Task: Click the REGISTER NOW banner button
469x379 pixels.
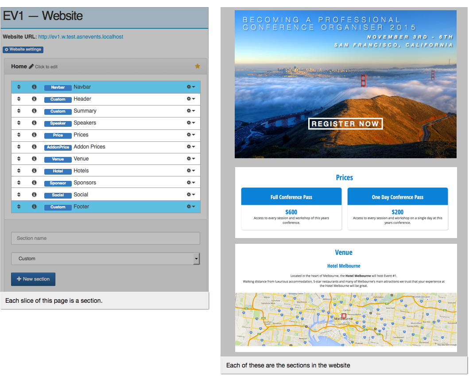Action: pyautogui.click(x=345, y=124)
